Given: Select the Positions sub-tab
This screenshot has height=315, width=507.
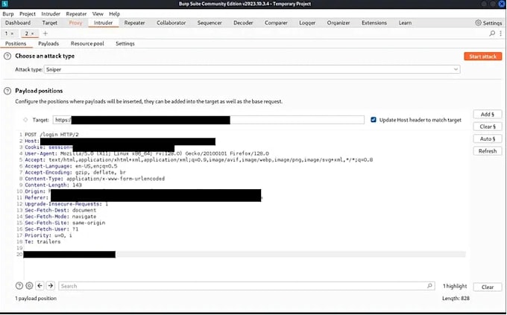Looking at the screenshot, I should coord(16,43).
